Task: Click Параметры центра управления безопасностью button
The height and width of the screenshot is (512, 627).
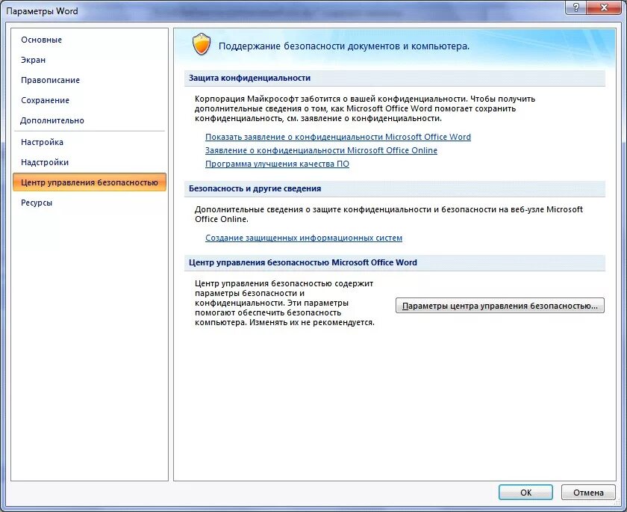Action: coord(500,306)
